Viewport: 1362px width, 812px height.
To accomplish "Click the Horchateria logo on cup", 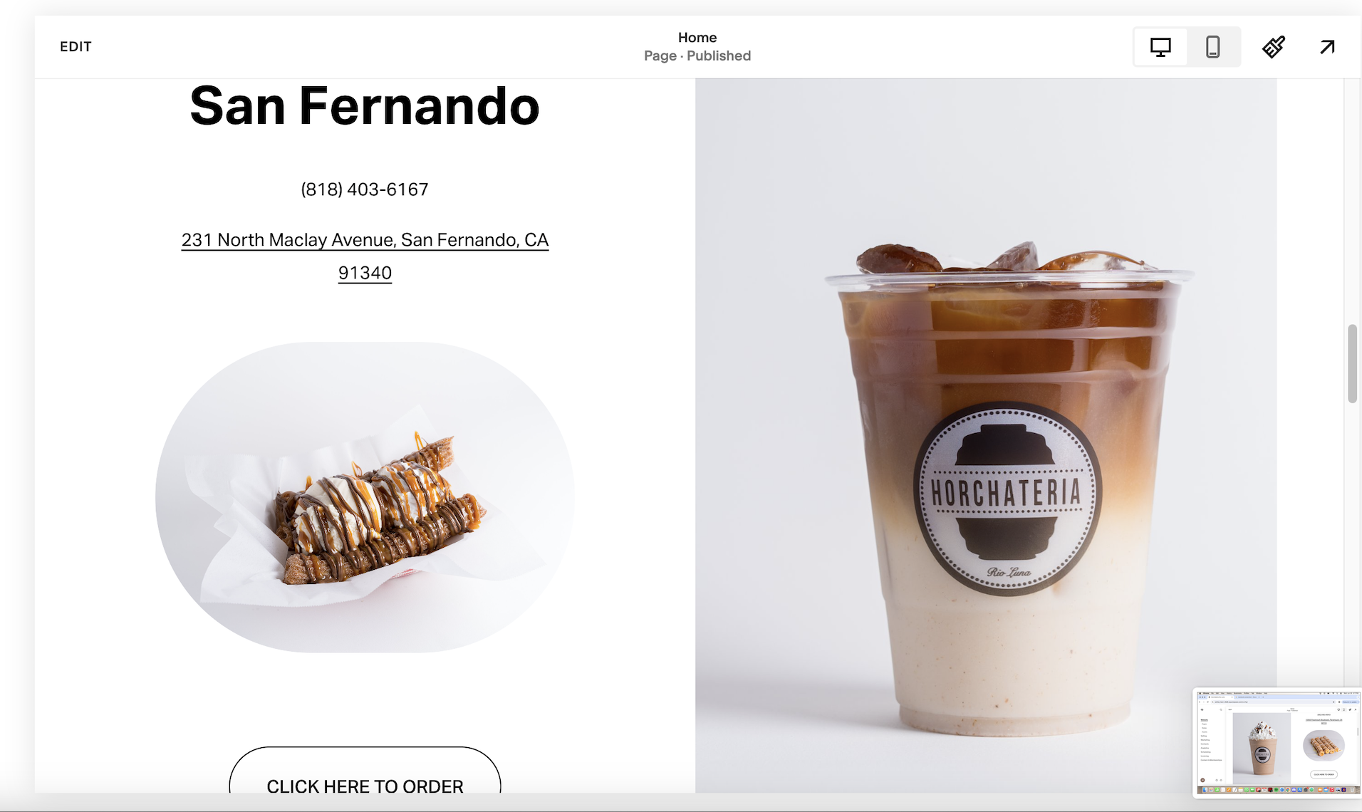I will (1007, 498).
